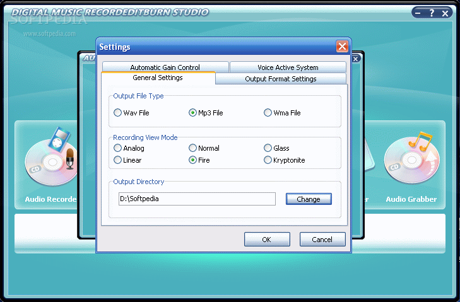Click the Output Directory path field
Screen dimensions: 460x302
coord(197,199)
